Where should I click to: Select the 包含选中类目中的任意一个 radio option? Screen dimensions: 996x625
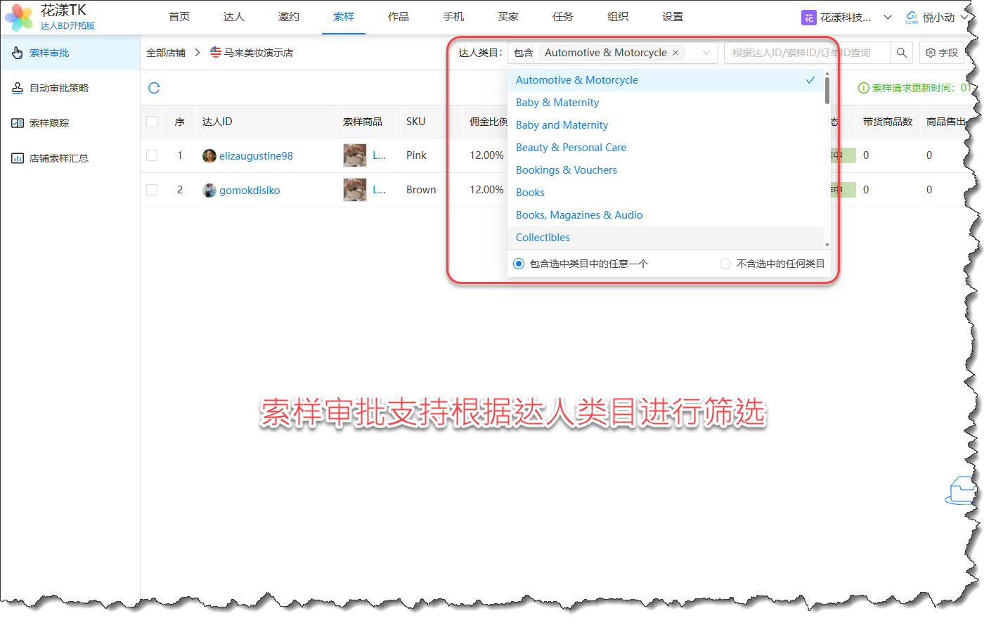(x=519, y=264)
